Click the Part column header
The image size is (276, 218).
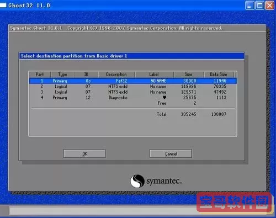40,75
